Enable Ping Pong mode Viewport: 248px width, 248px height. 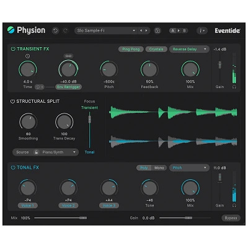point(131,49)
